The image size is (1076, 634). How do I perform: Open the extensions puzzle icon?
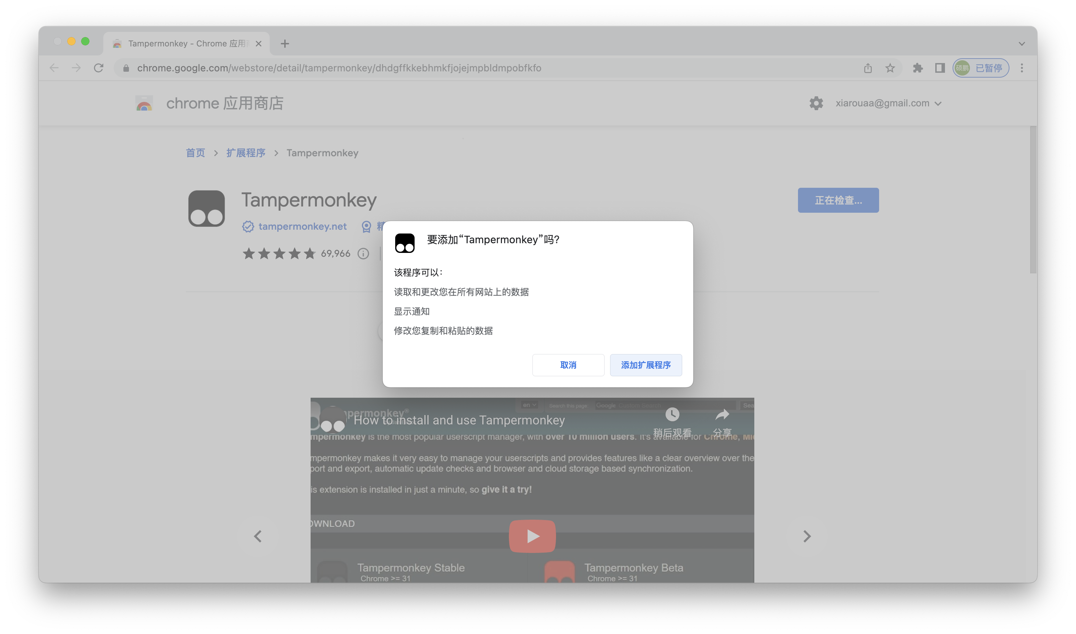pos(917,68)
